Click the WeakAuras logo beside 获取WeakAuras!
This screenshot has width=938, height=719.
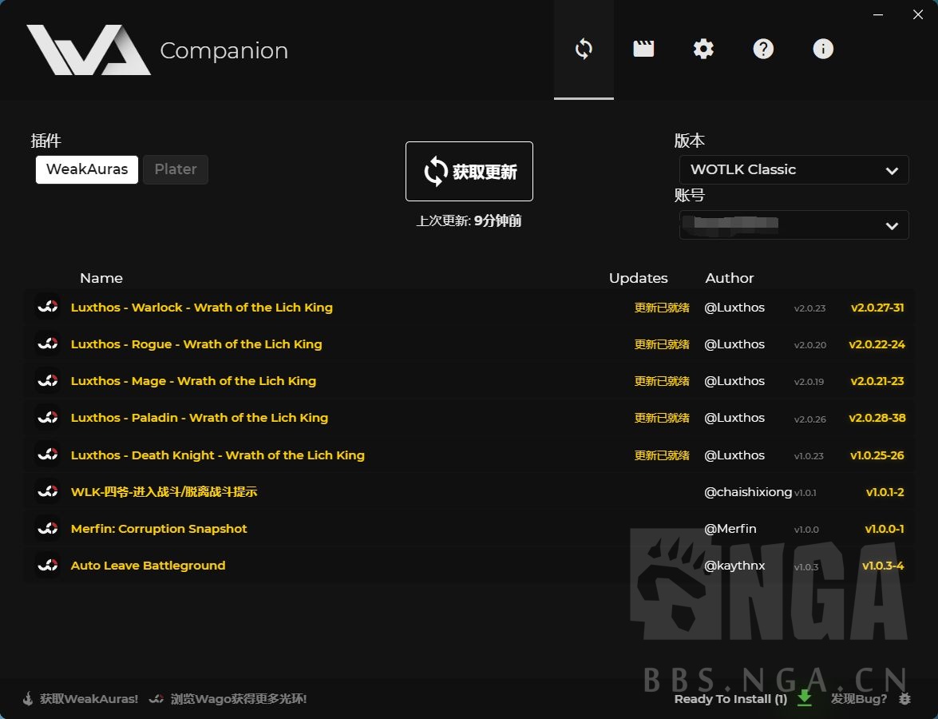27,698
